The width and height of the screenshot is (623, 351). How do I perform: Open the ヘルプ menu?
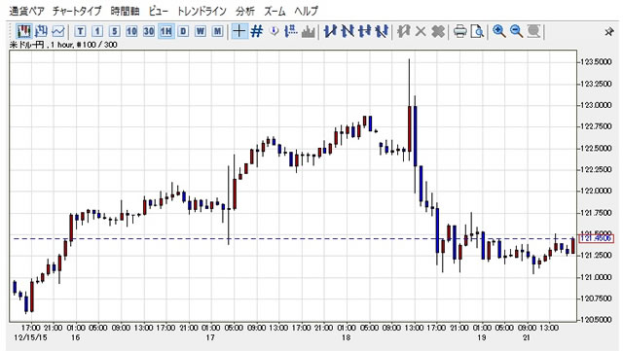(x=306, y=11)
